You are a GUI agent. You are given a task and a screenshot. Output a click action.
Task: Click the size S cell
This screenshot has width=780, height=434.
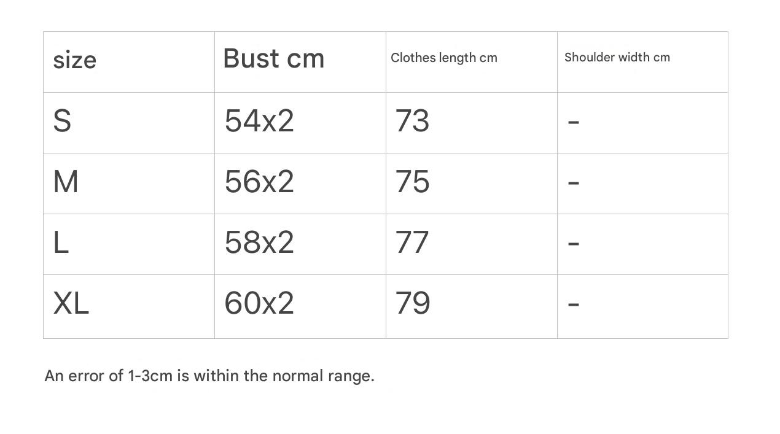point(62,121)
